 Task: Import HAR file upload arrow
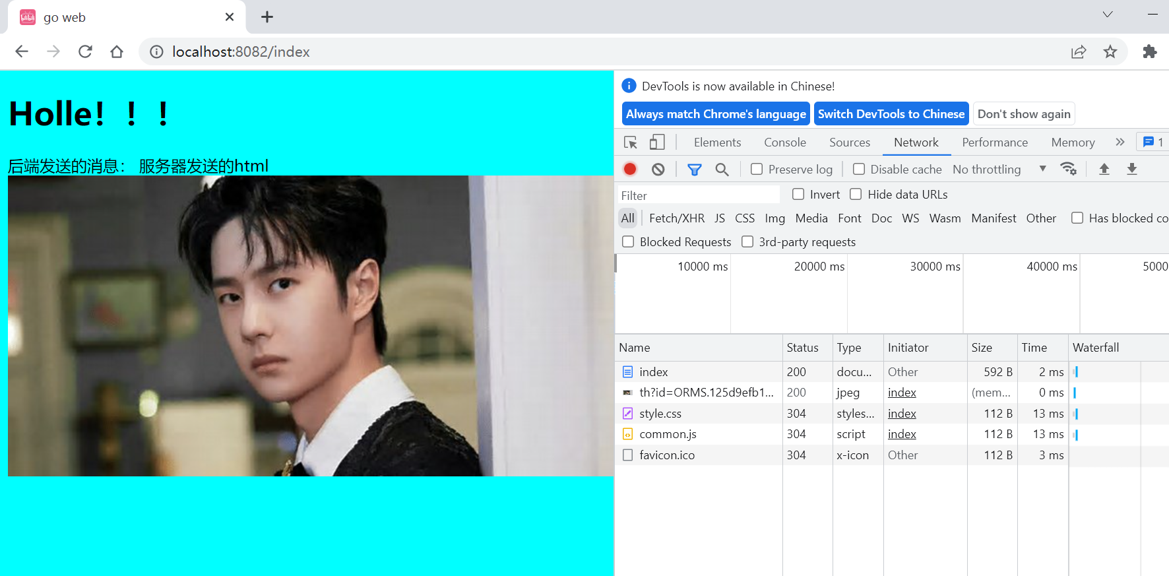pyautogui.click(x=1104, y=169)
